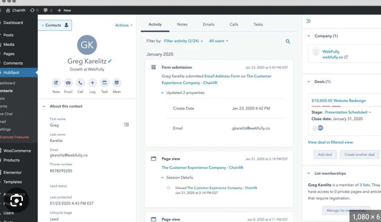Open Filter activity (2/24) dropdown
This screenshot has height=222, width=381.
(183, 41)
